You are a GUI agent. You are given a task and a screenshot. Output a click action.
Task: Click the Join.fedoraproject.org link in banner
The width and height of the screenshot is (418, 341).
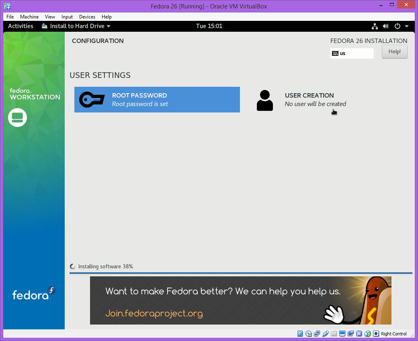pyautogui.click(x=154, y=313)
